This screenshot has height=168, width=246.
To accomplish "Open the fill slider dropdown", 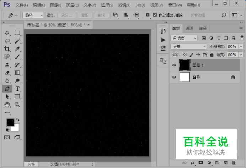I will click(241, 55).
